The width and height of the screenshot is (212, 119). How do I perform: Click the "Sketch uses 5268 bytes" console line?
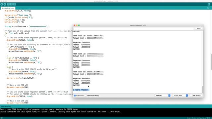click(39, 109)
